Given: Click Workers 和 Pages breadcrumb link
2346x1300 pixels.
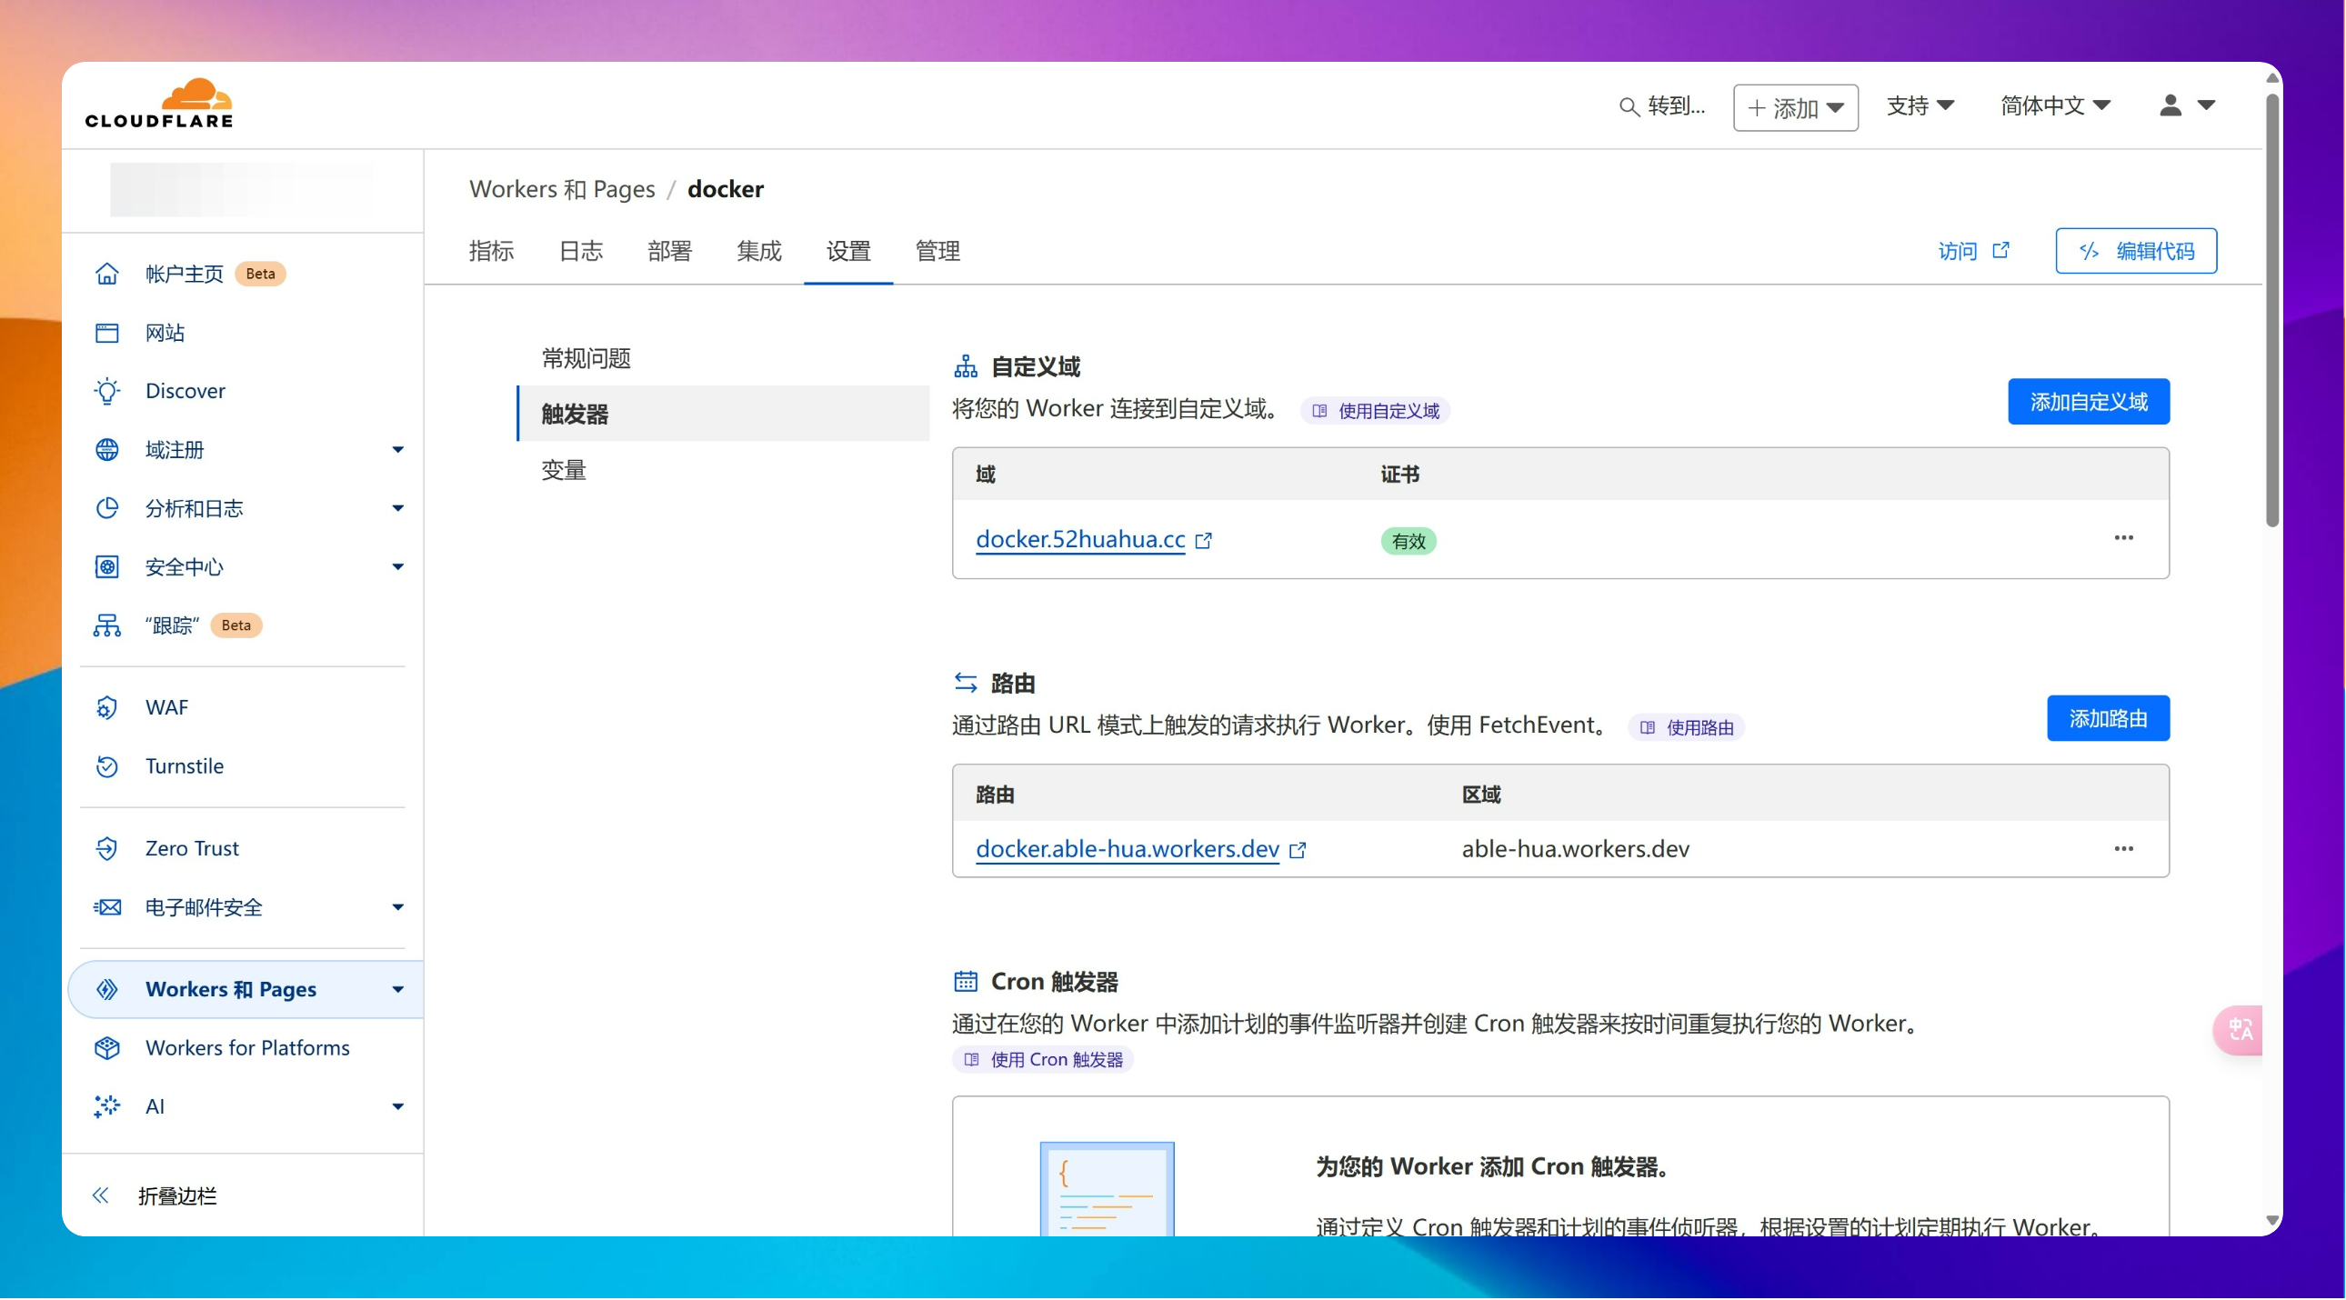Looking at the screenshot, I should coord(562,189).
